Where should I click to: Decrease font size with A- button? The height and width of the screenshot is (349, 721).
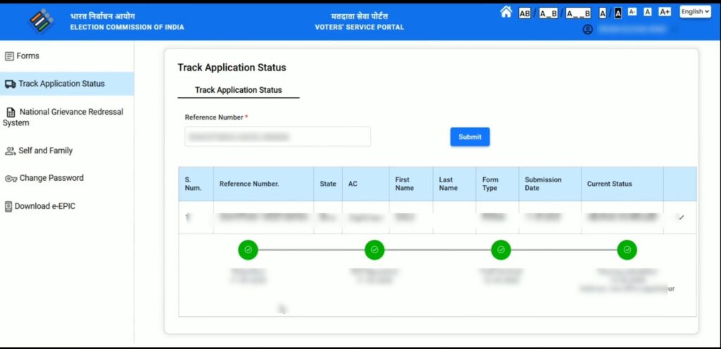coord(632,12)
